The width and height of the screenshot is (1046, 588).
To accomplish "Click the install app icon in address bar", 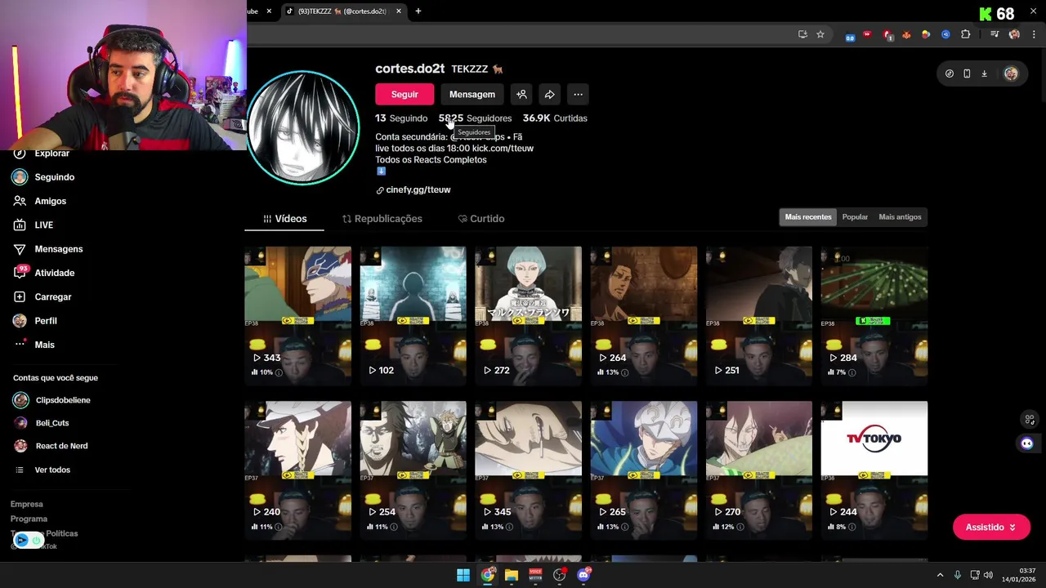I will [802, 34].
